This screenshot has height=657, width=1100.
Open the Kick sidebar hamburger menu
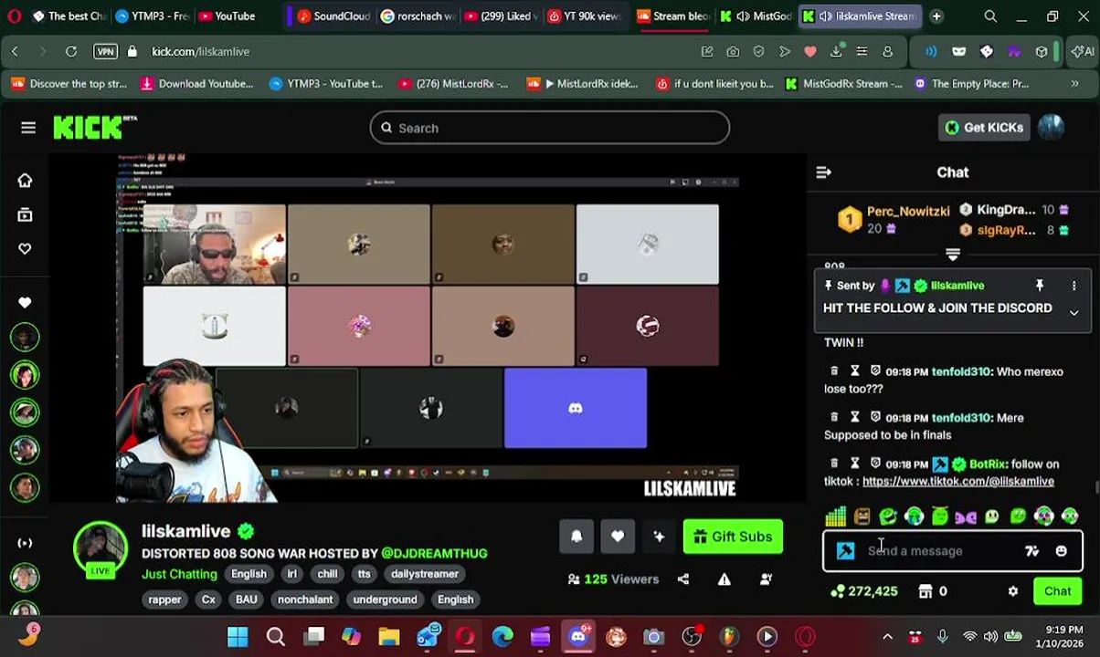(x=28, y=128)
